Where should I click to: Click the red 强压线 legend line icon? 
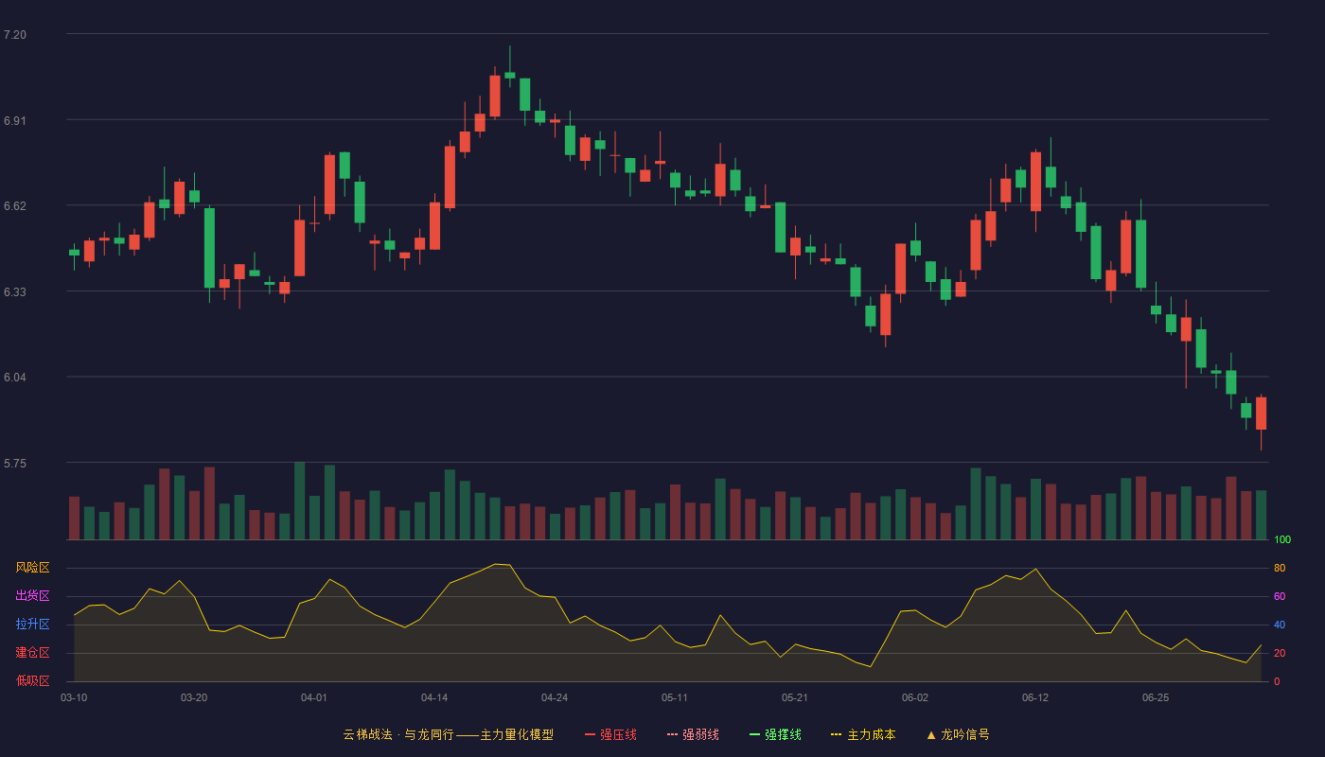(590, 734)
